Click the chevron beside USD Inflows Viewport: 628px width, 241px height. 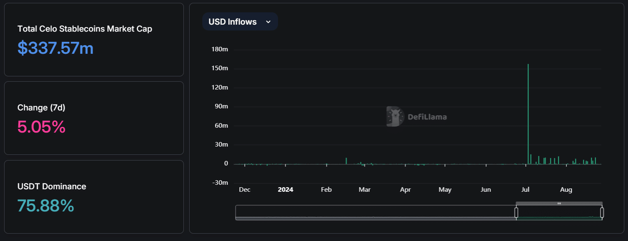pos(269,22)
